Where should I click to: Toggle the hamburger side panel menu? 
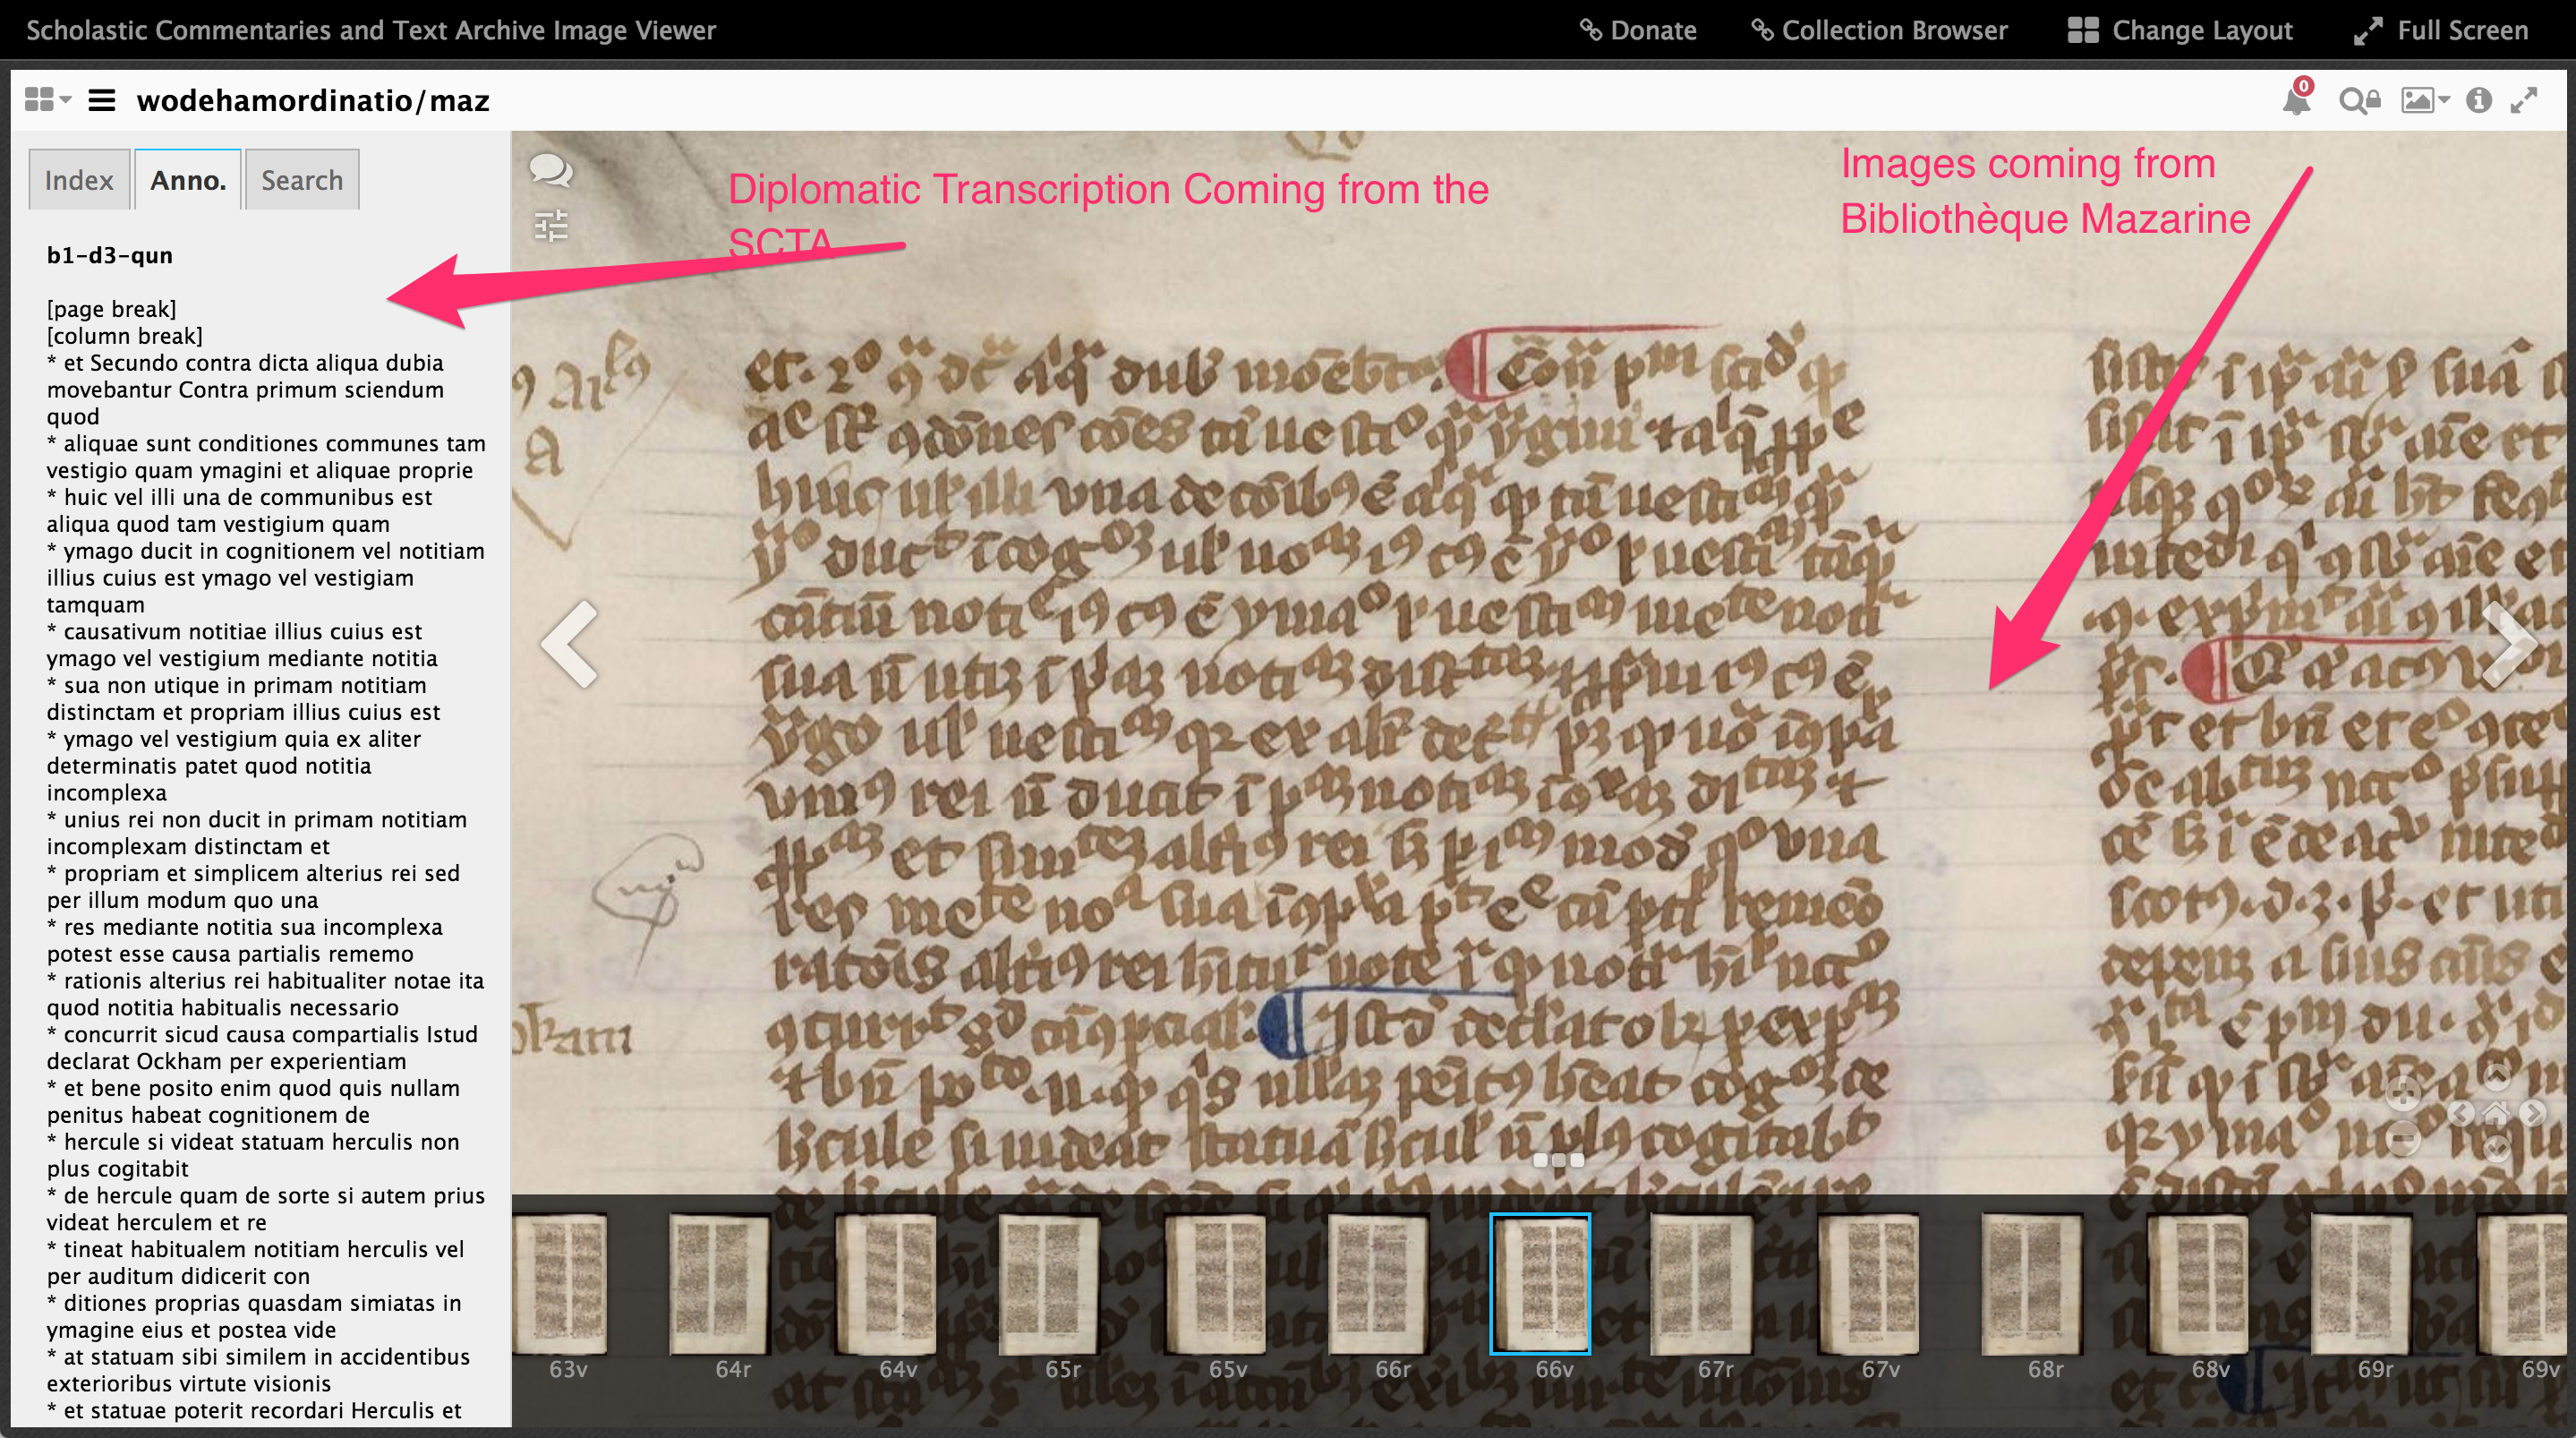102,100
